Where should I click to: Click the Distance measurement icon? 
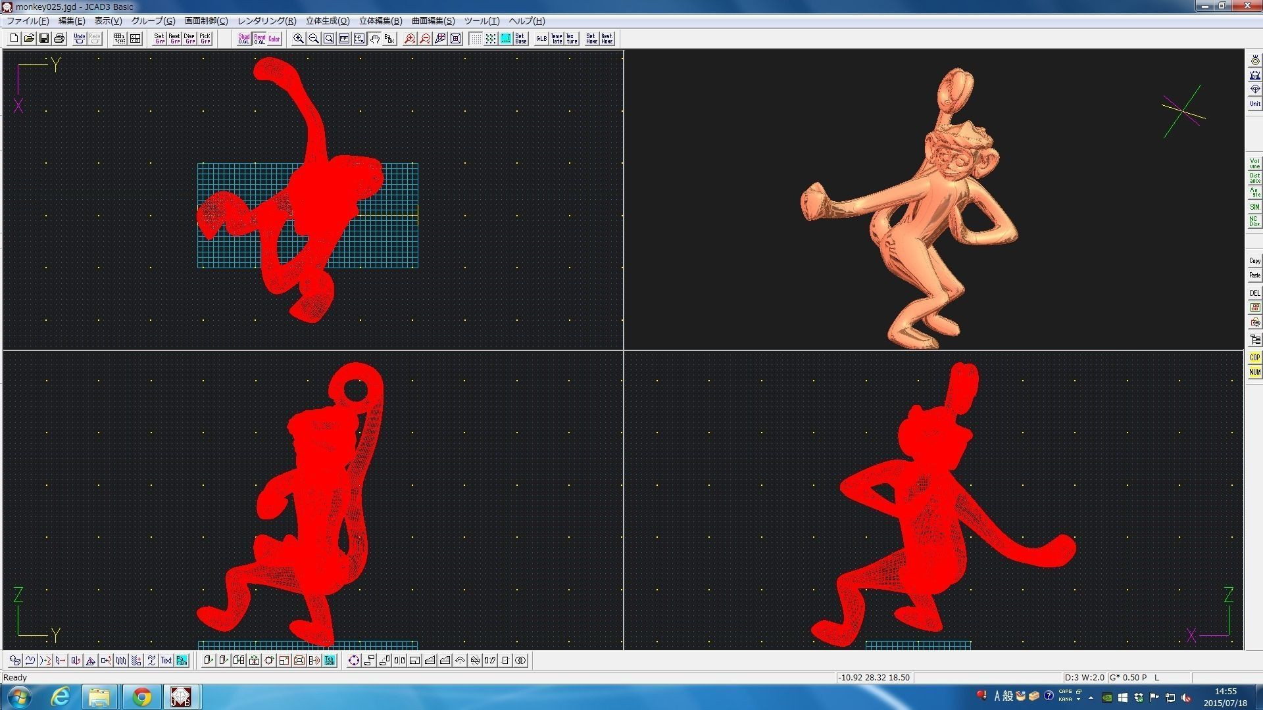[x=1254, y=178]
